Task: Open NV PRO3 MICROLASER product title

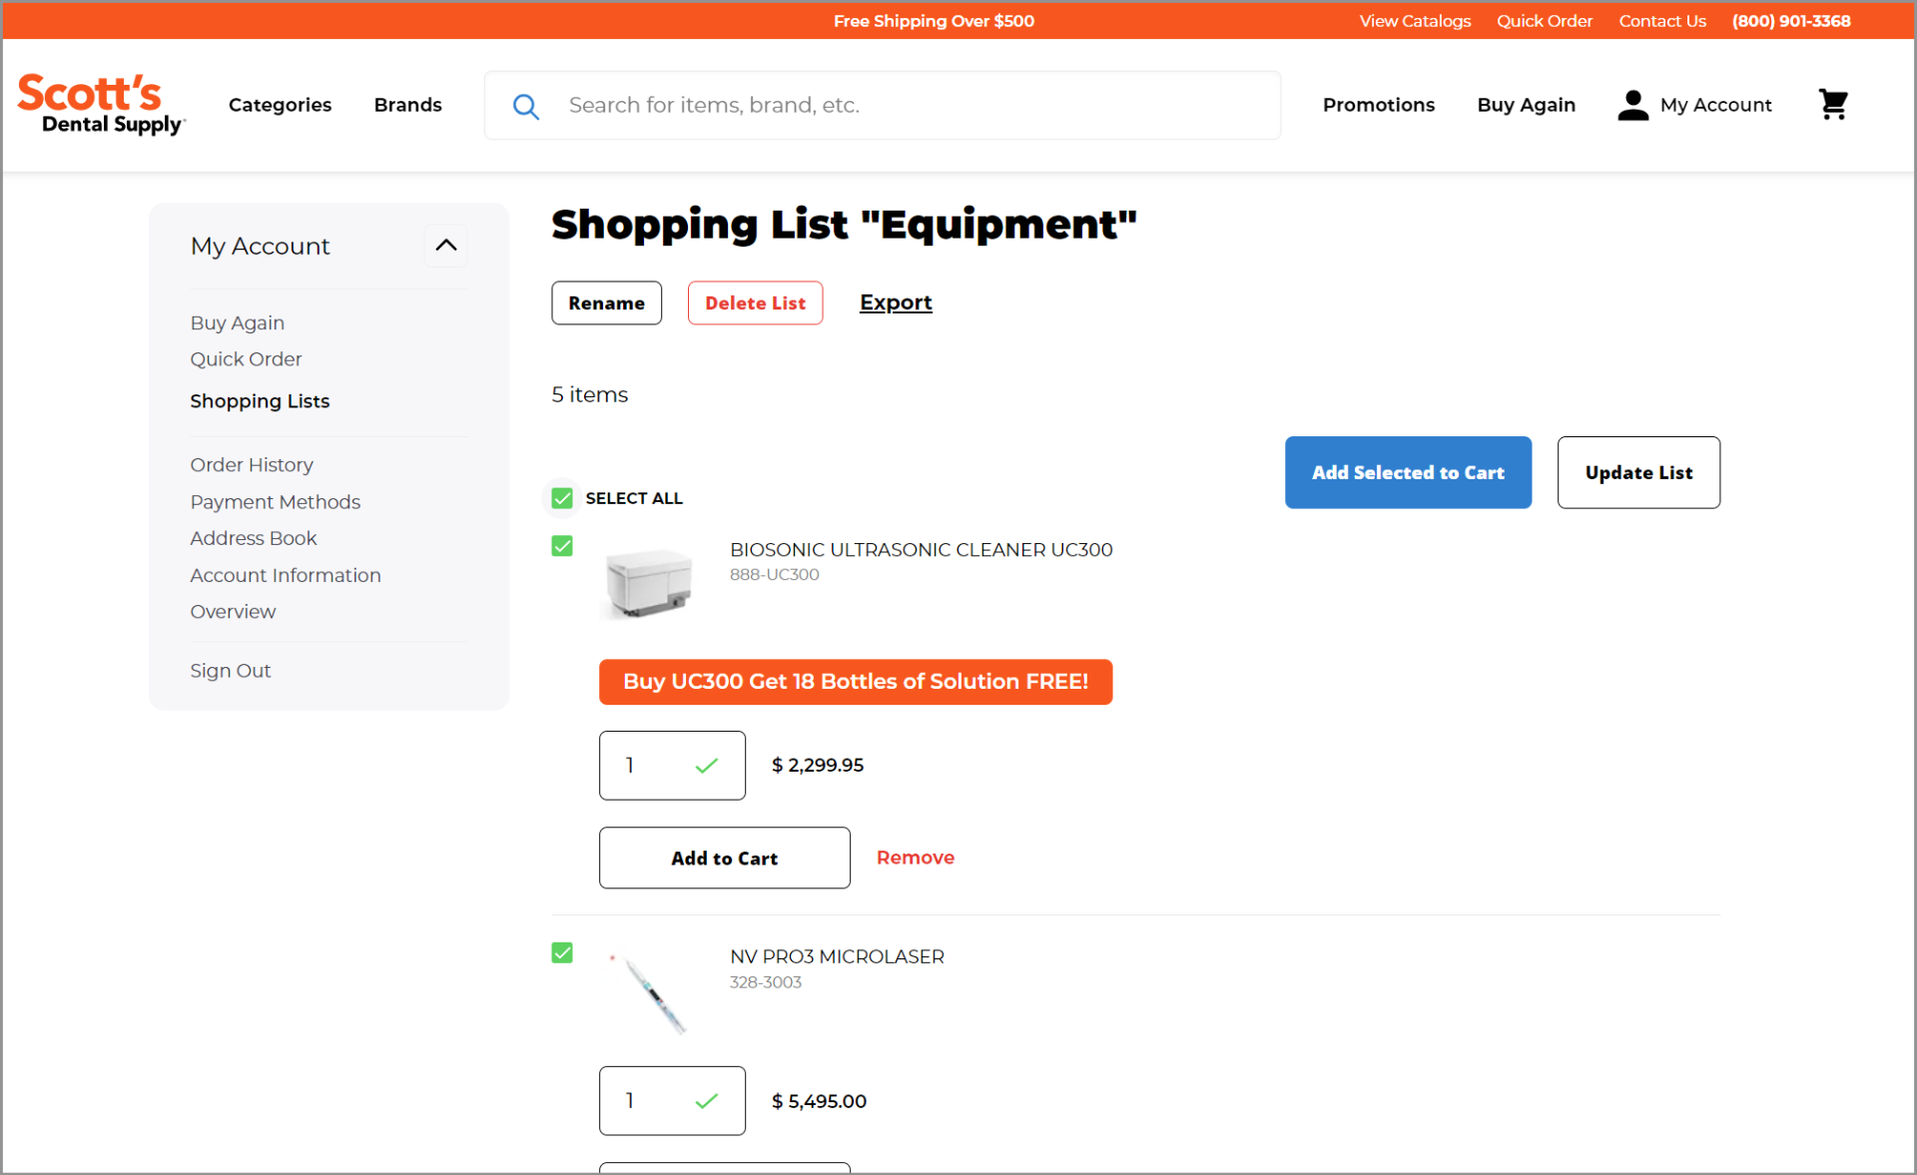Action: (x=837, y=957)
